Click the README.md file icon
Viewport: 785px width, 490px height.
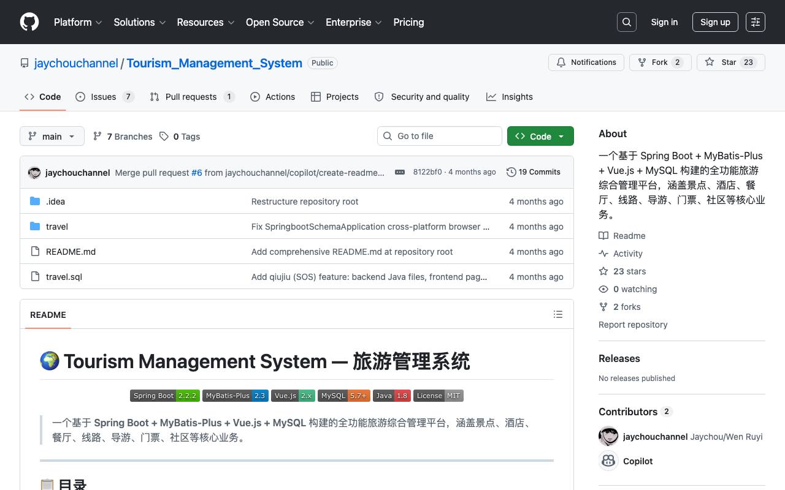tap(35, 252)
